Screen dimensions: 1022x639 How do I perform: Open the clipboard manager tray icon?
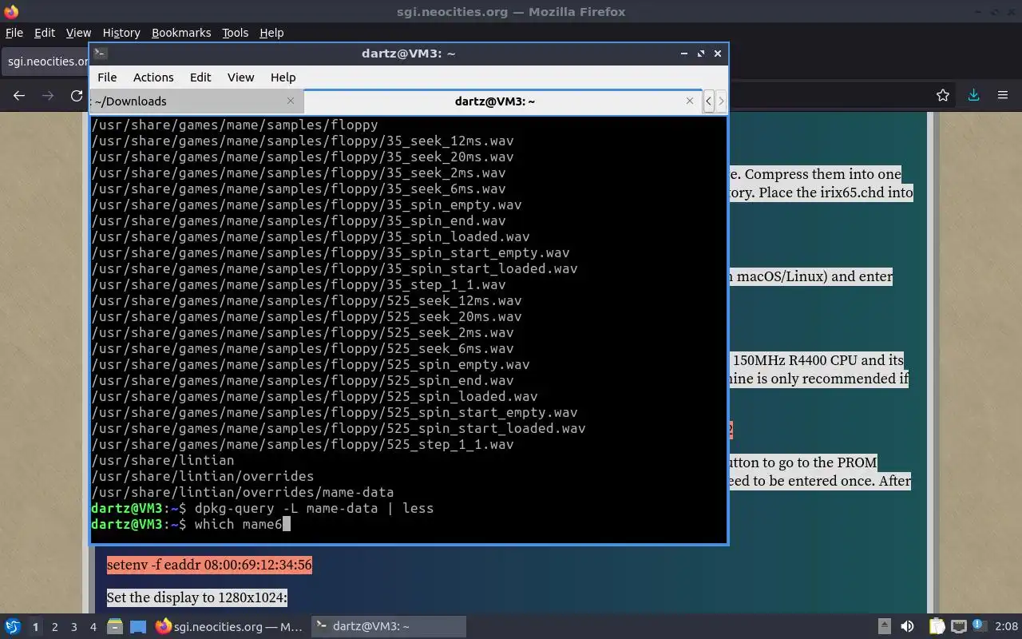[937, 627]
